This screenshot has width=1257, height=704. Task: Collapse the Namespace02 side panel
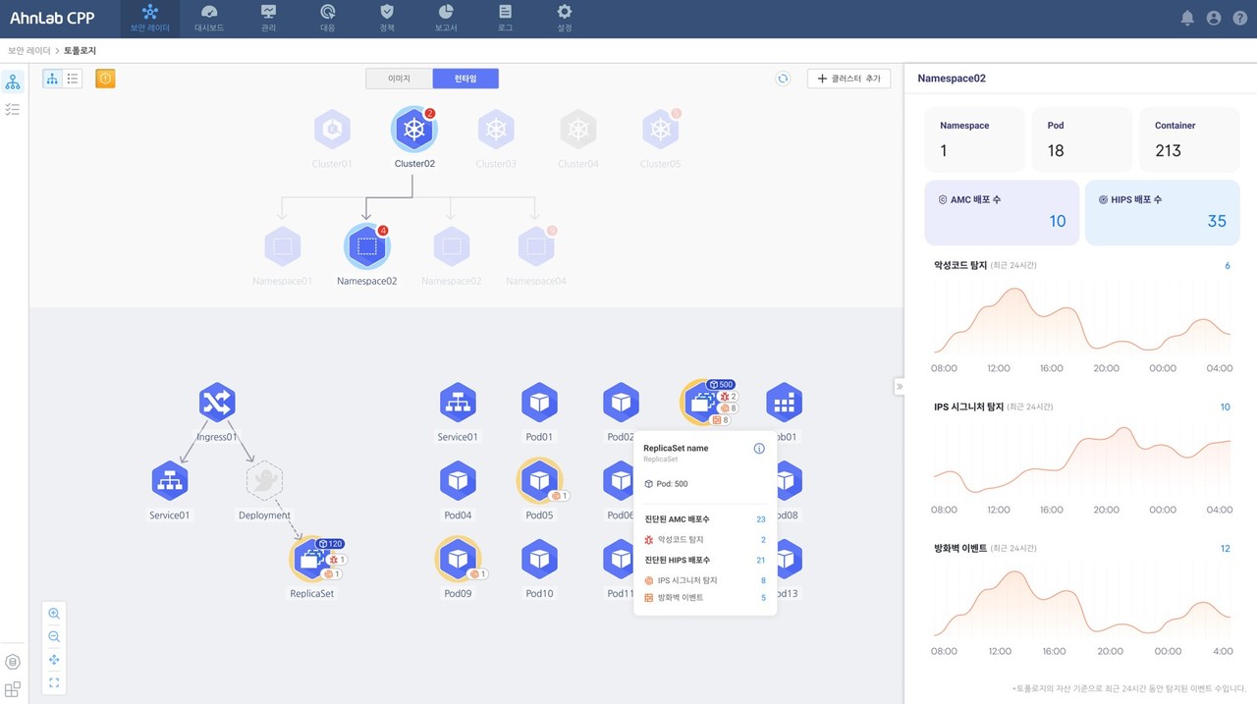tap(899, 387)
